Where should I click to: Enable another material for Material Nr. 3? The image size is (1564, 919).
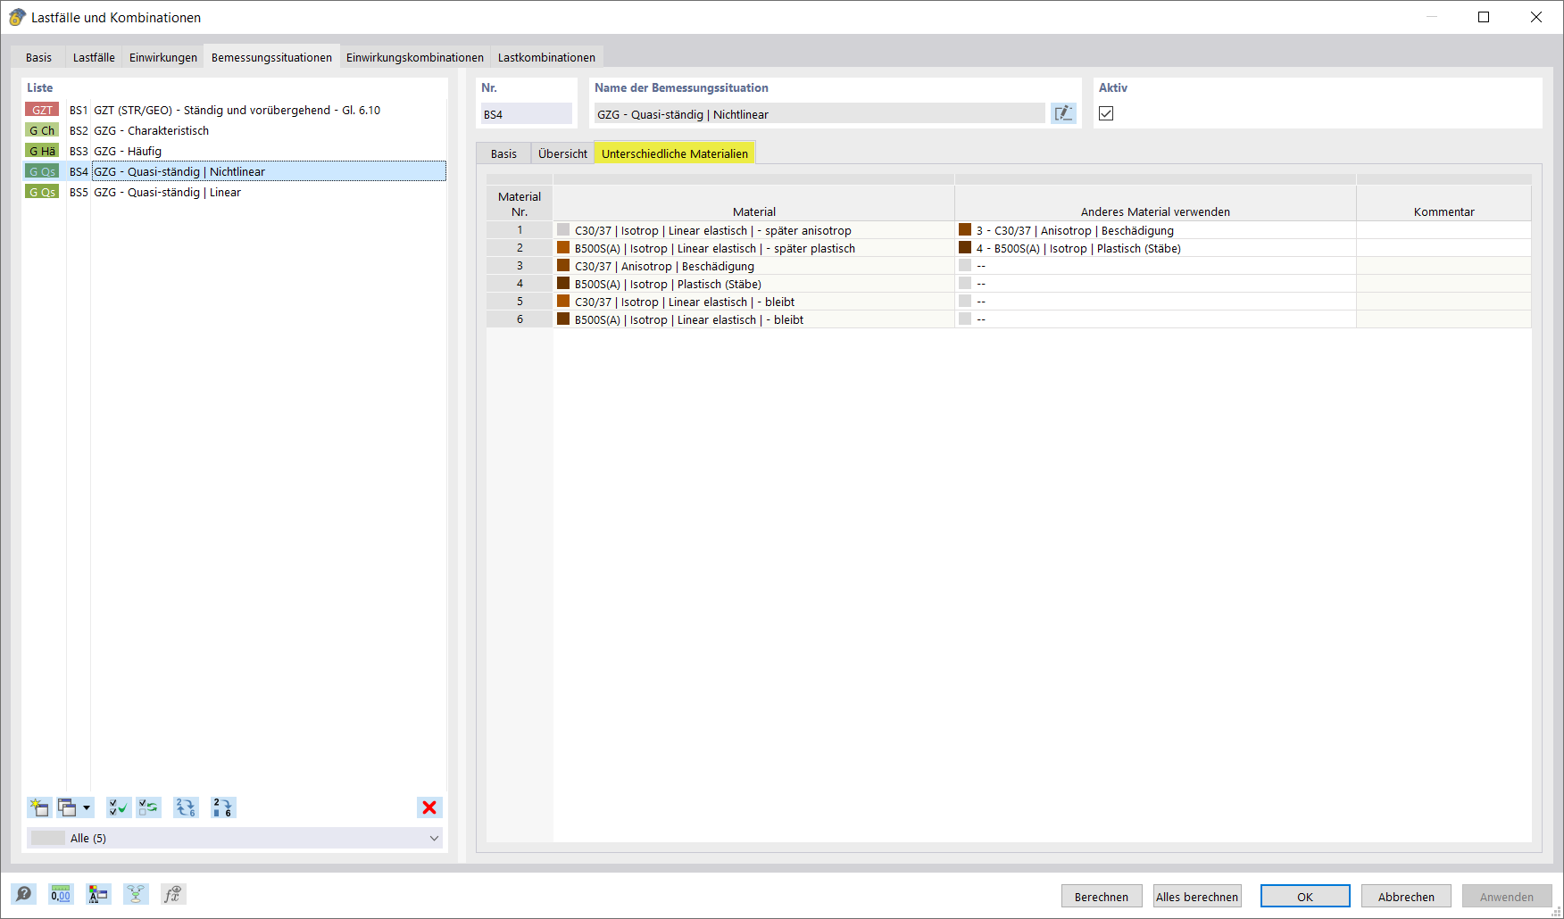point(965,265)
